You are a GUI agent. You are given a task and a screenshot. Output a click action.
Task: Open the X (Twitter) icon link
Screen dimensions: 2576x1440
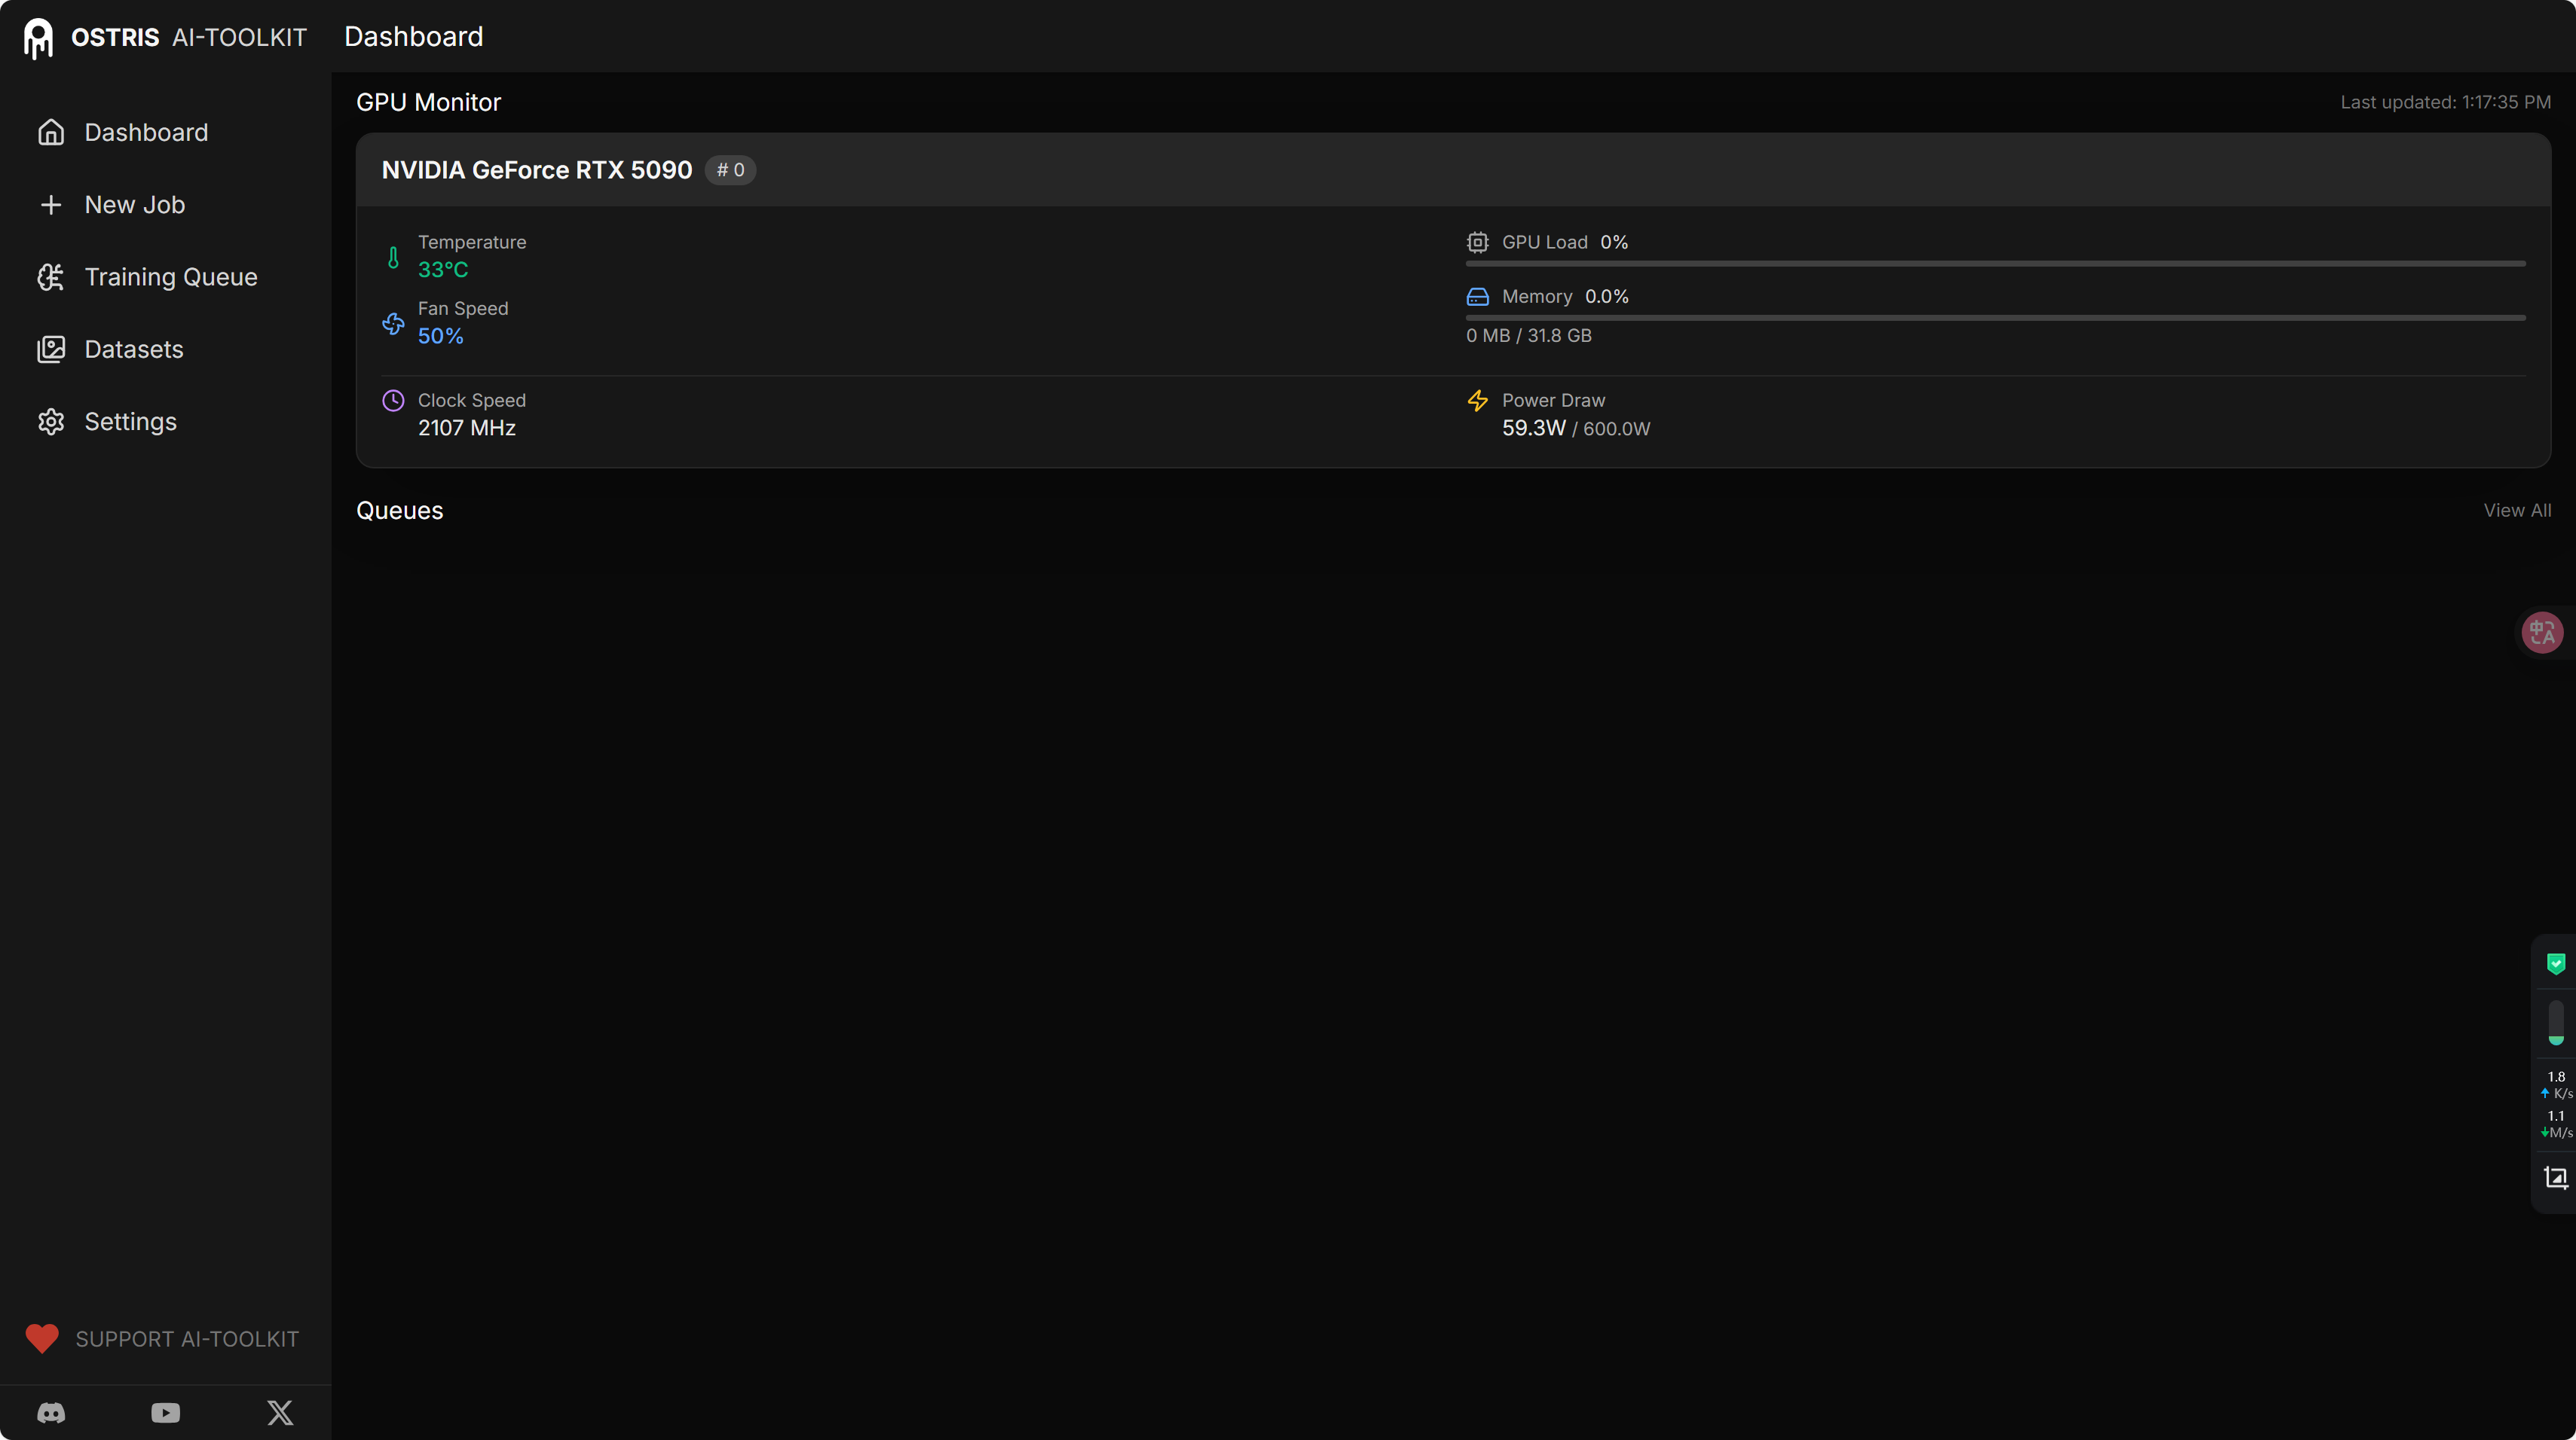point(280,1412)
